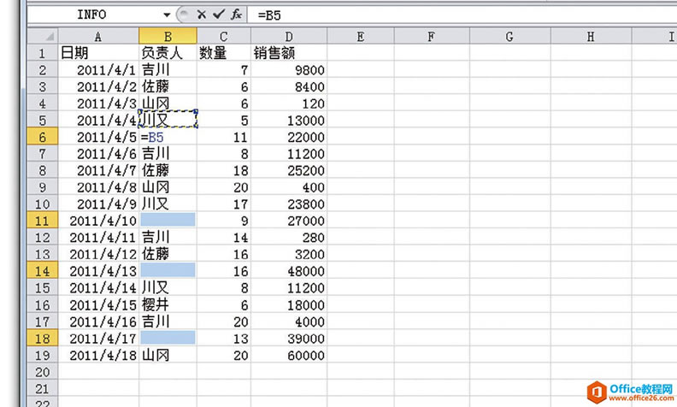
Task: Click the 樱井 cell in row 16
Action: pyautogui.click(x=168, y=304)
